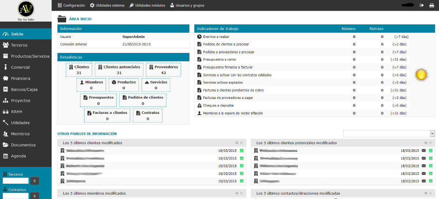Image resolution: width=439 pixels, height=199 pixels.
Task: Open the Configuración menu
Action: pos(71,5)
